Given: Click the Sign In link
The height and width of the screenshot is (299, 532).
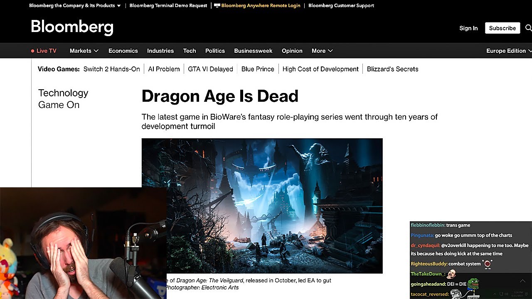Looking at the screenshot, I should [468, 28].
